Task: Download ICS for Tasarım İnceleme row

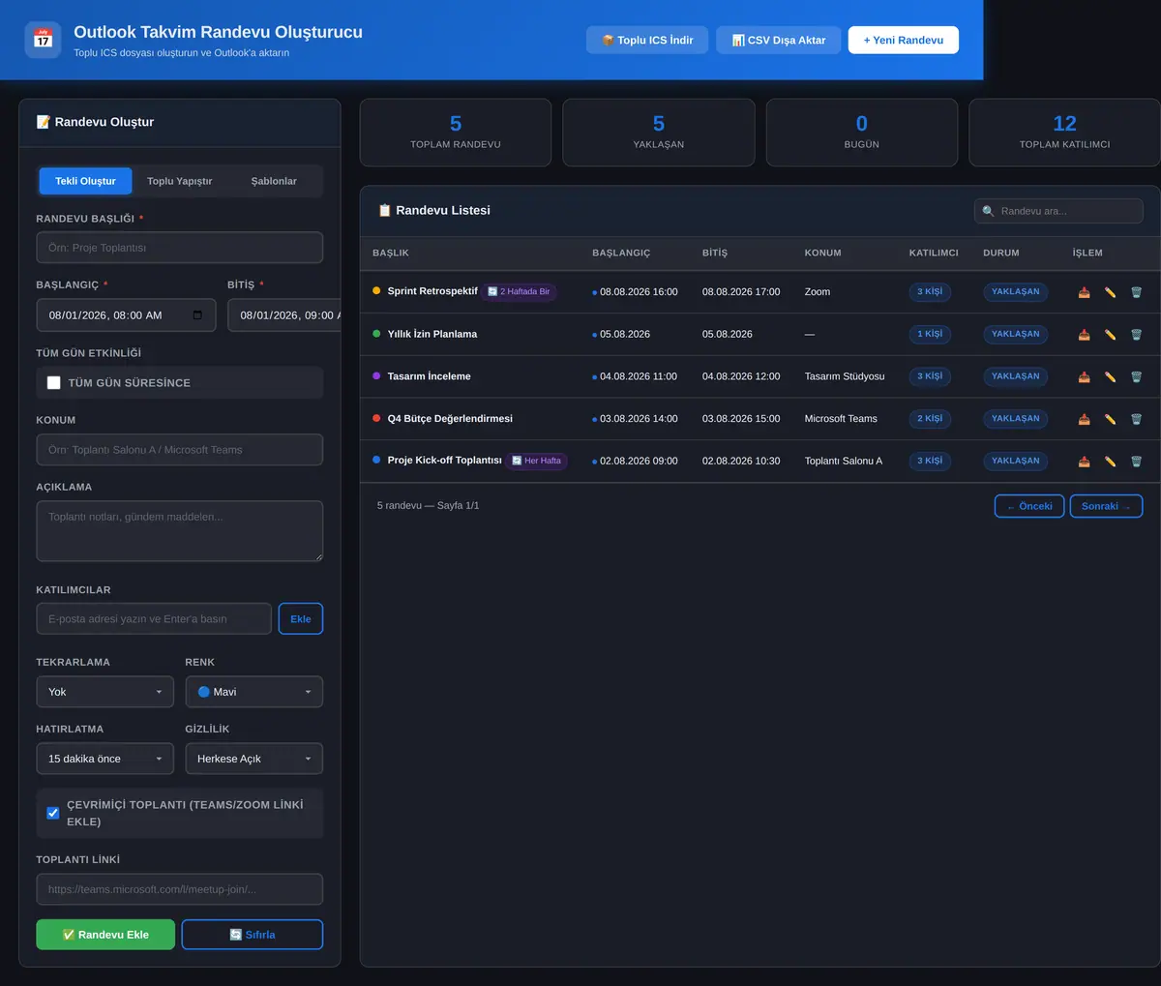Action: coord(1084,376)
